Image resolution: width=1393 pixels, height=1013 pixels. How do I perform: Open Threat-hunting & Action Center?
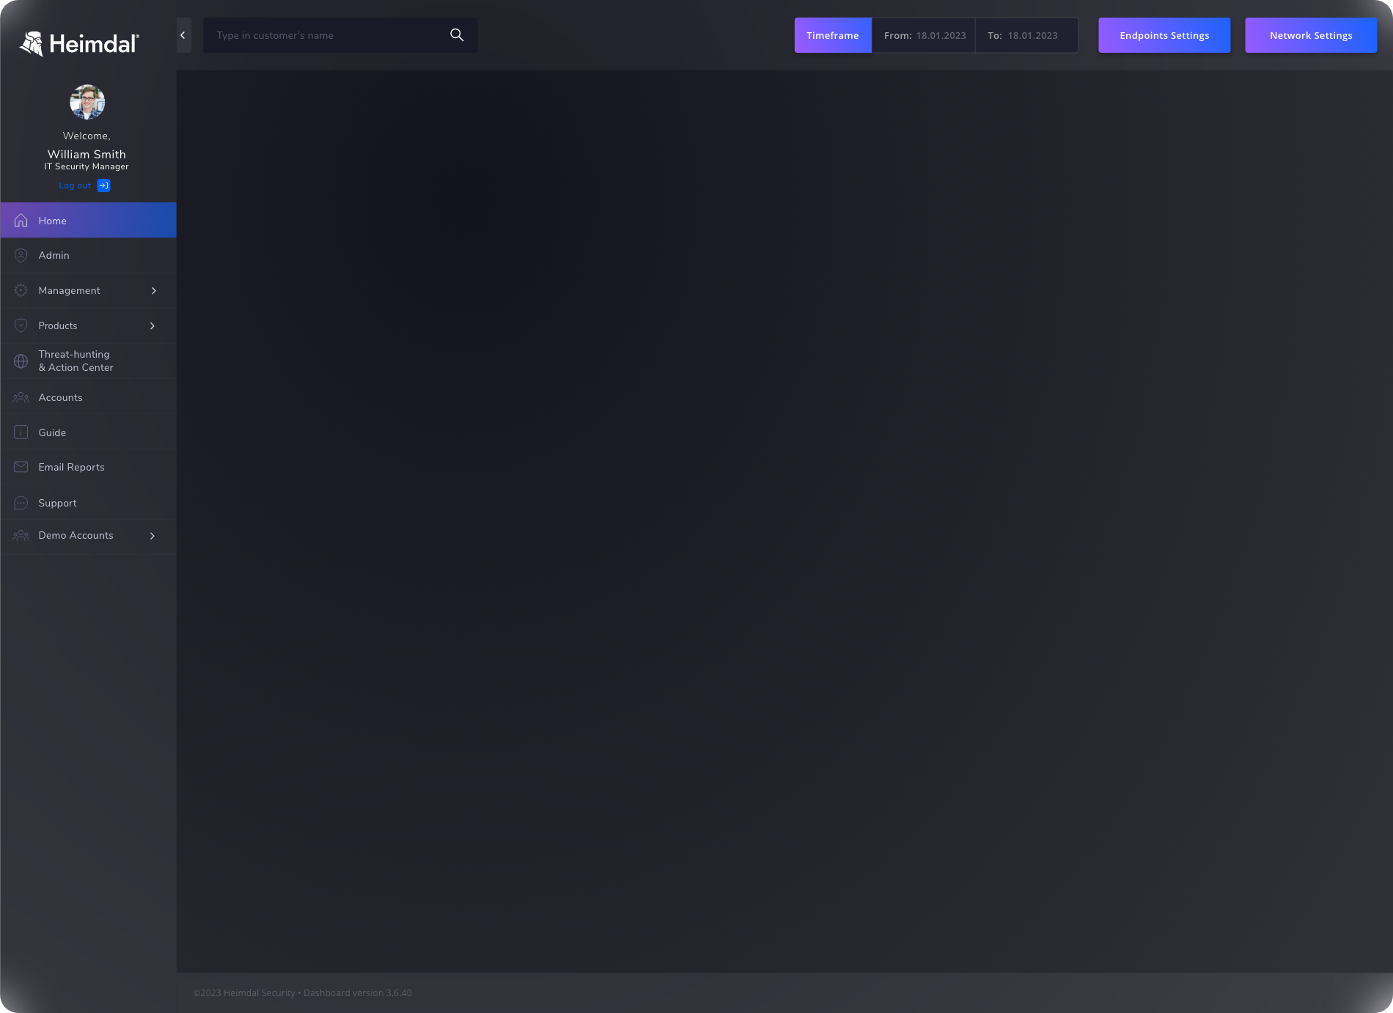pos(88,361)
